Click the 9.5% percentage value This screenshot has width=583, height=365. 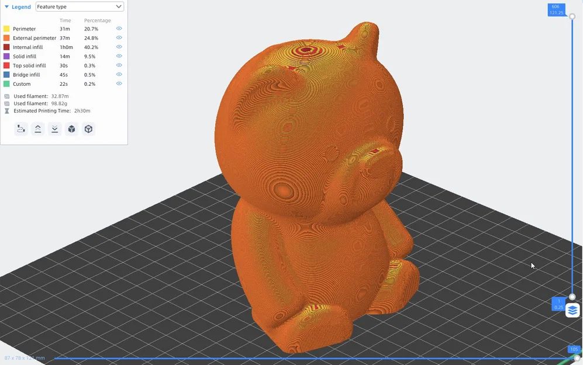(89, 57)
